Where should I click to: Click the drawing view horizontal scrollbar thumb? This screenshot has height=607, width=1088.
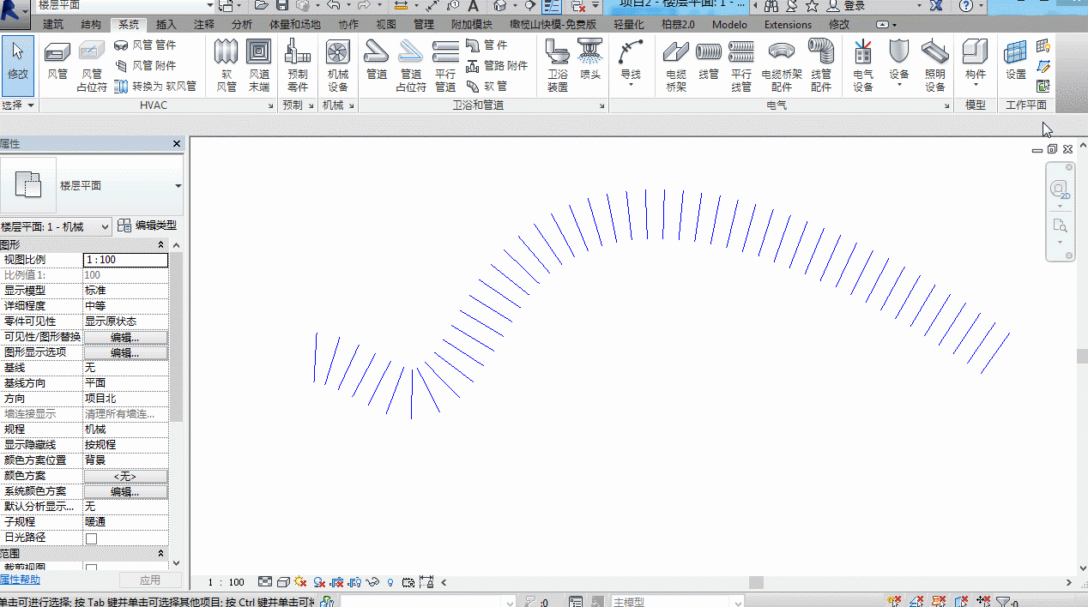(756, 583)
